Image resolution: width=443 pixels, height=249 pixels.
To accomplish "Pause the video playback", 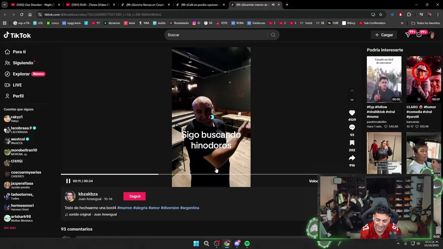I will click(68, 181).
